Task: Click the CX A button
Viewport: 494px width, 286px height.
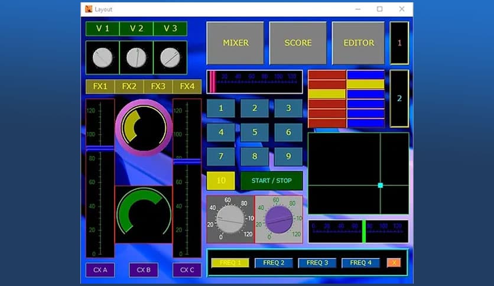Action: [x=100, y=270]
